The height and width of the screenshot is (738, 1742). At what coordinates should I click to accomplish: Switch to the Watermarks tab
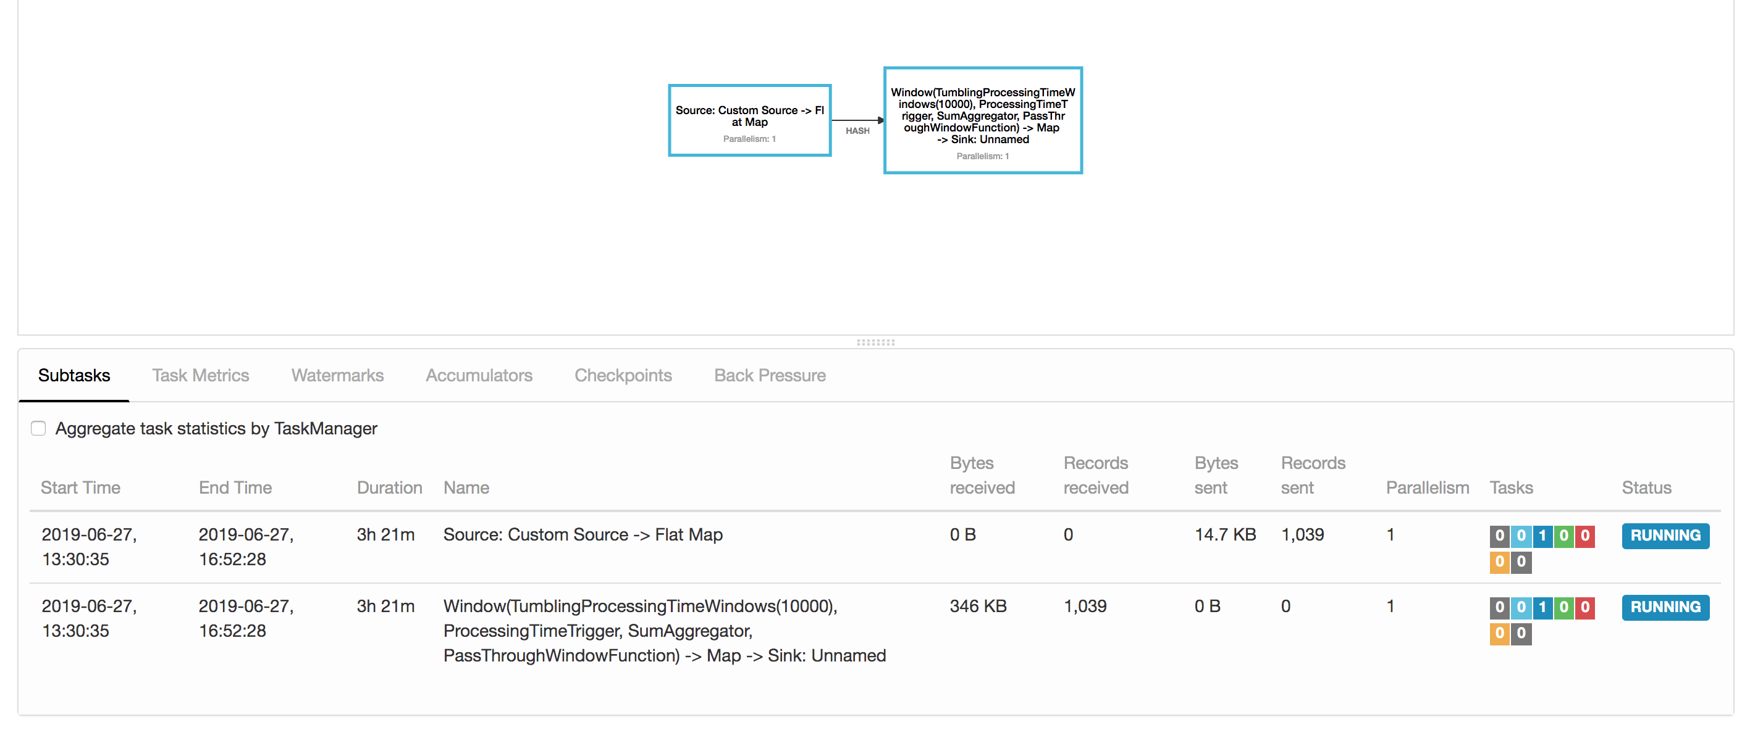337,375
